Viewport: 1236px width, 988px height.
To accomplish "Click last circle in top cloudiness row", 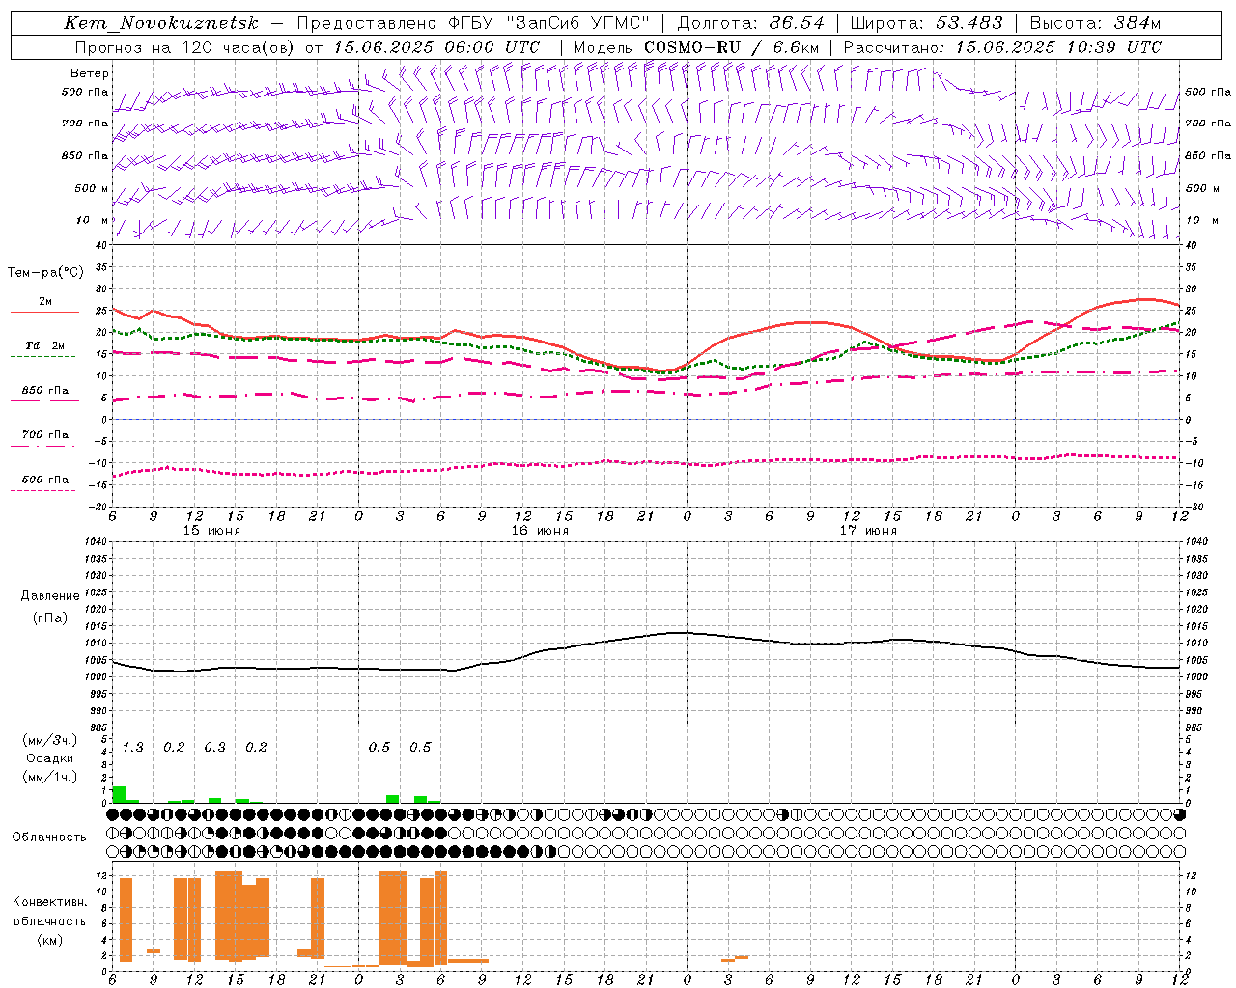I will pos(1179,814).
